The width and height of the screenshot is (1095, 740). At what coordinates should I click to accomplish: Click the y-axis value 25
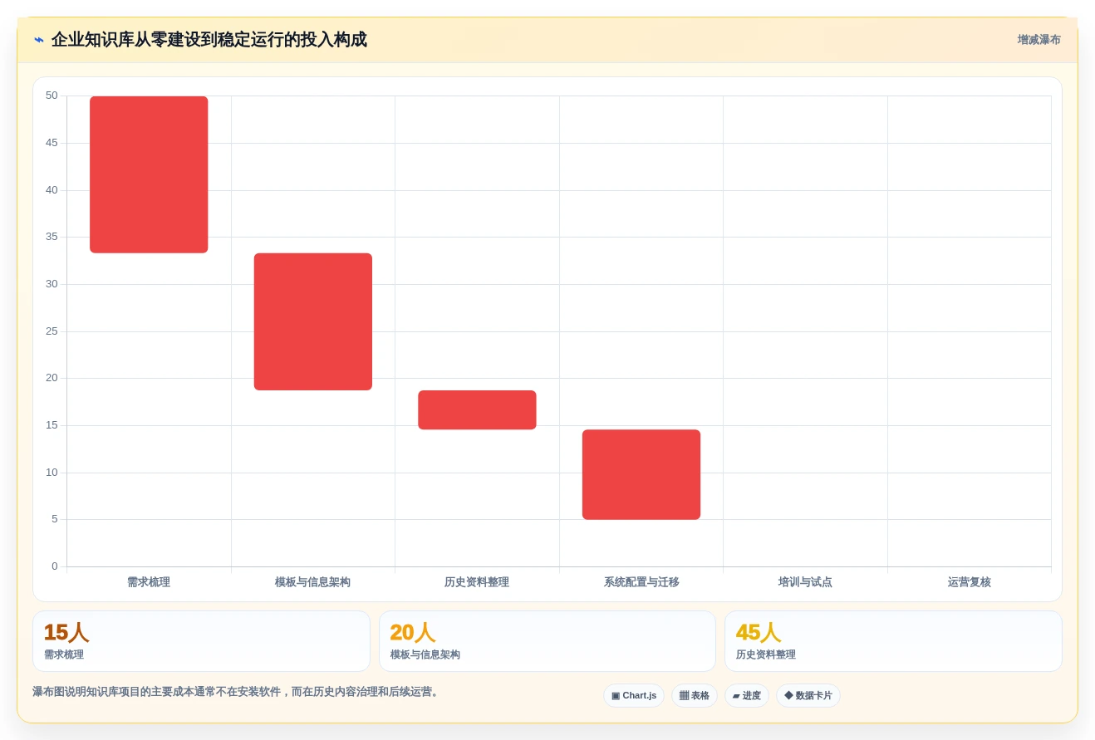tap(52, 331)
